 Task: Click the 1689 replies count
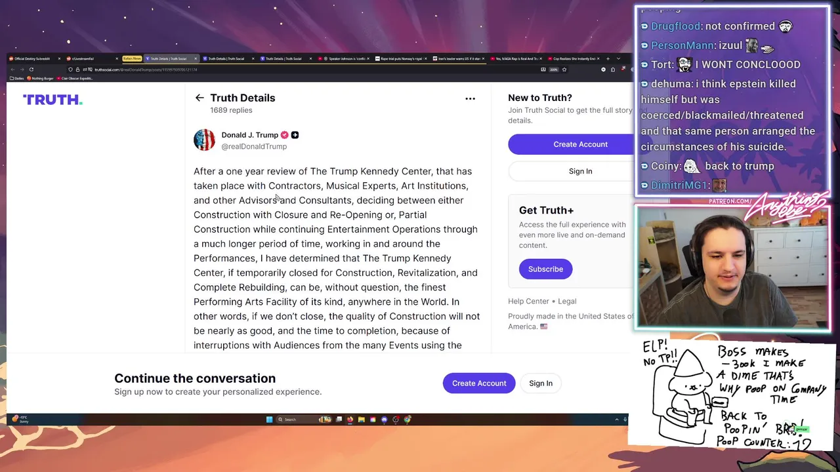coord(231,110)
